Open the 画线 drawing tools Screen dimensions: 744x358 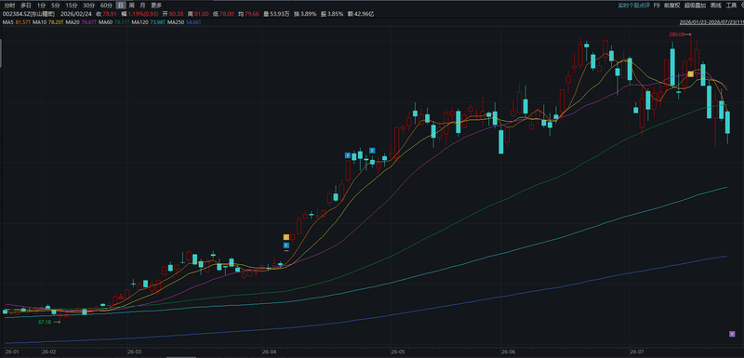(715, 6)
